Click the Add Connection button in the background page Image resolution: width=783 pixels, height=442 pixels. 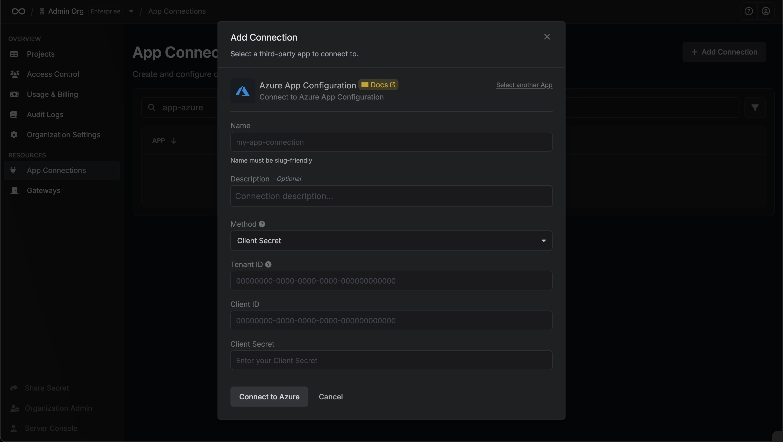pyautogui.click(x=724, y=52)
